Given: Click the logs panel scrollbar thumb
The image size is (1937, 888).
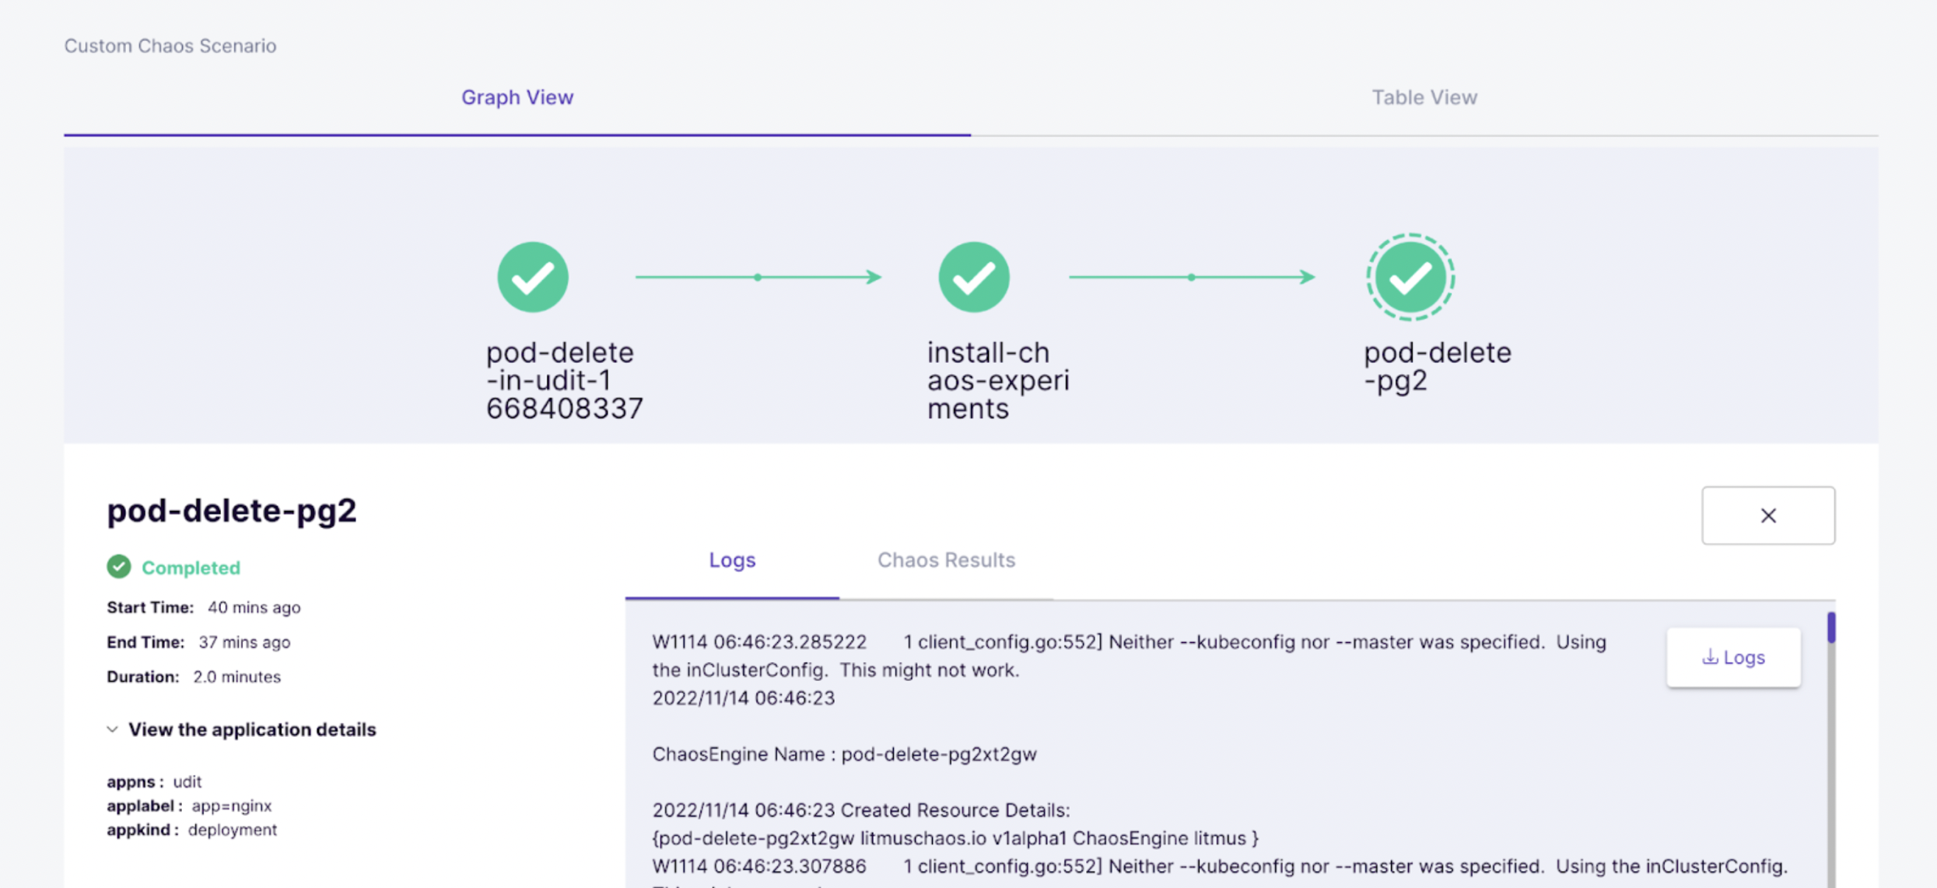Looking at the screenshot, I should coord(1830,627).
